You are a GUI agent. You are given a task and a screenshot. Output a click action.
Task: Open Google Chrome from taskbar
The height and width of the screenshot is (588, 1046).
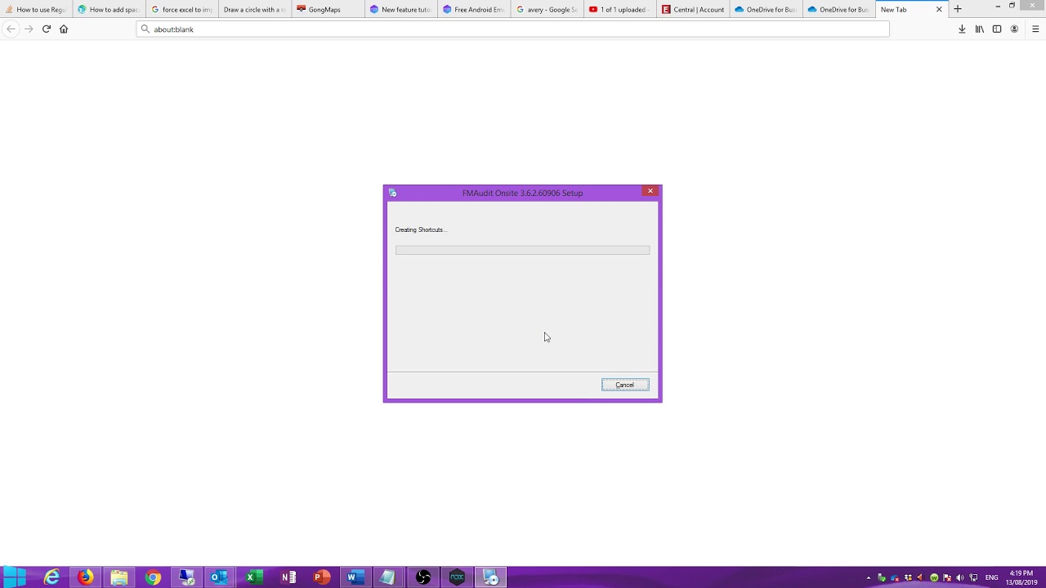(153, 577)
